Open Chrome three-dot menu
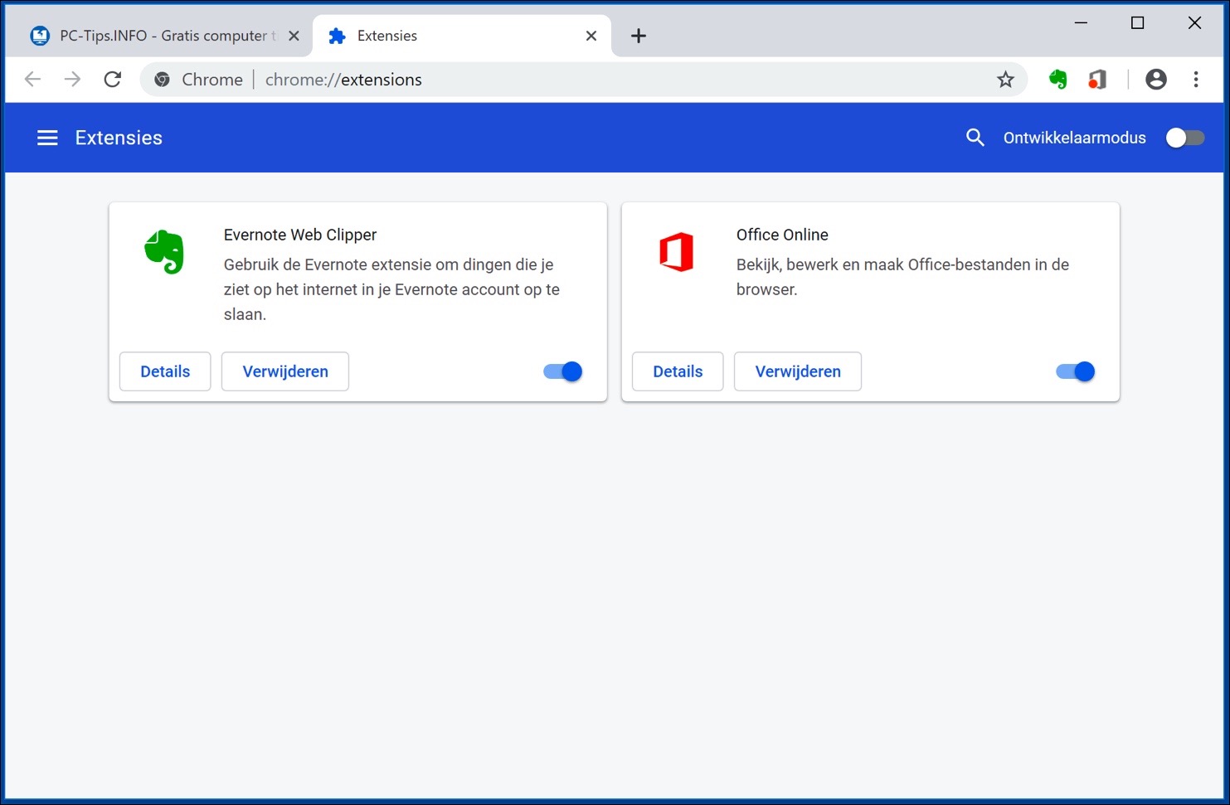 click(x=1196, y=80)
